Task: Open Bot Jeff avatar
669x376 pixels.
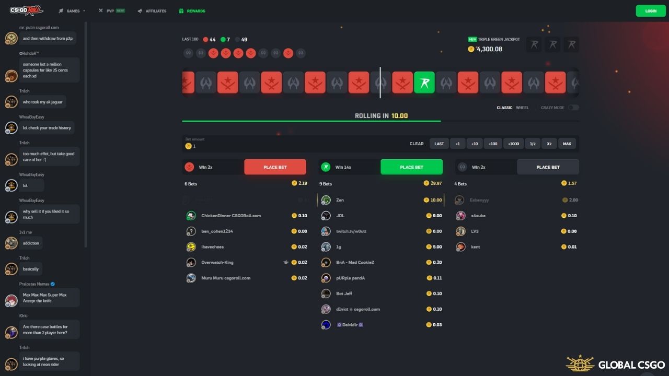Action: (x=326, y=293)
